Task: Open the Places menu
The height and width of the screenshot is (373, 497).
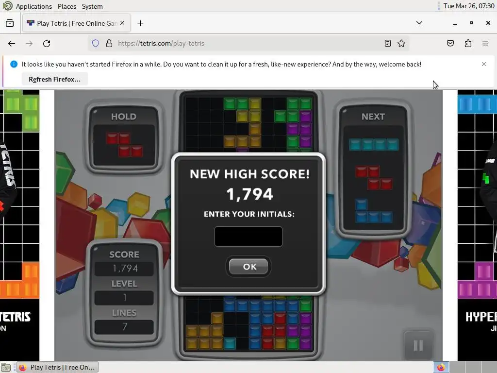Action: pos(67,6)
